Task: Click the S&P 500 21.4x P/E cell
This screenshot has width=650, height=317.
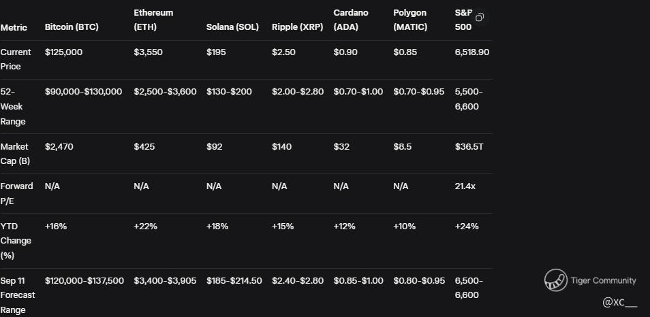Action: click(465, 186)
